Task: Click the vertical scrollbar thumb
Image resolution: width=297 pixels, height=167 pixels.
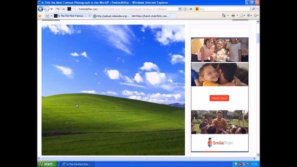Action: pos(258,38)
